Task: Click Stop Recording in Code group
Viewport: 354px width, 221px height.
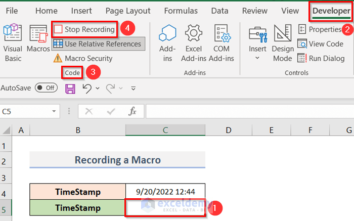Action: tap(84, 29)
